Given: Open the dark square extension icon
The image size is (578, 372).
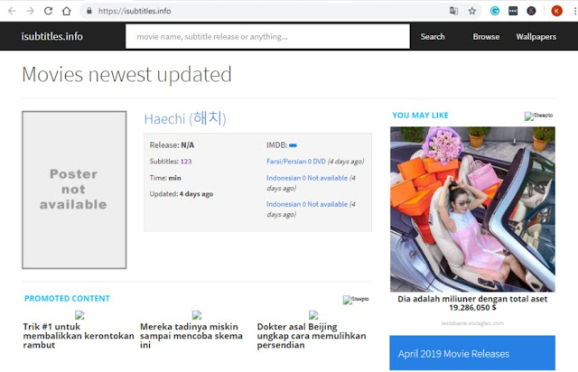Looking at the screenshot, I should coord(513,11).
